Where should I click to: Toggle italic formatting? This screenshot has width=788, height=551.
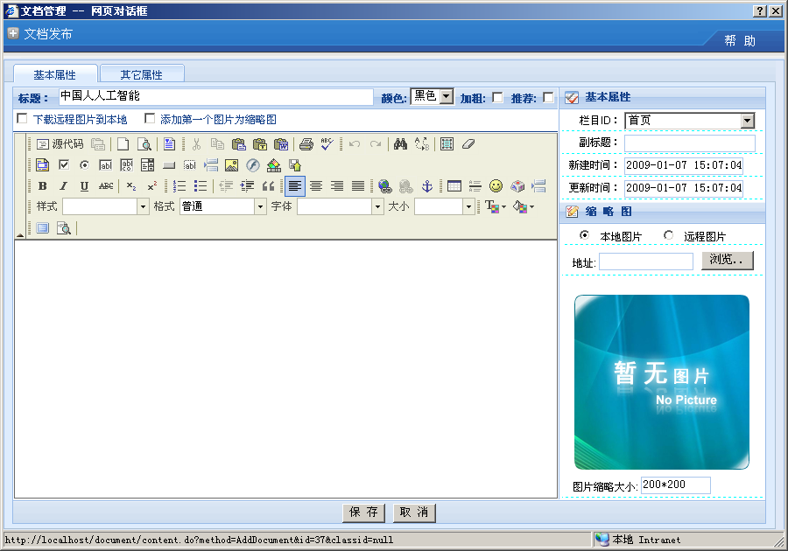(x=63, y=186)
